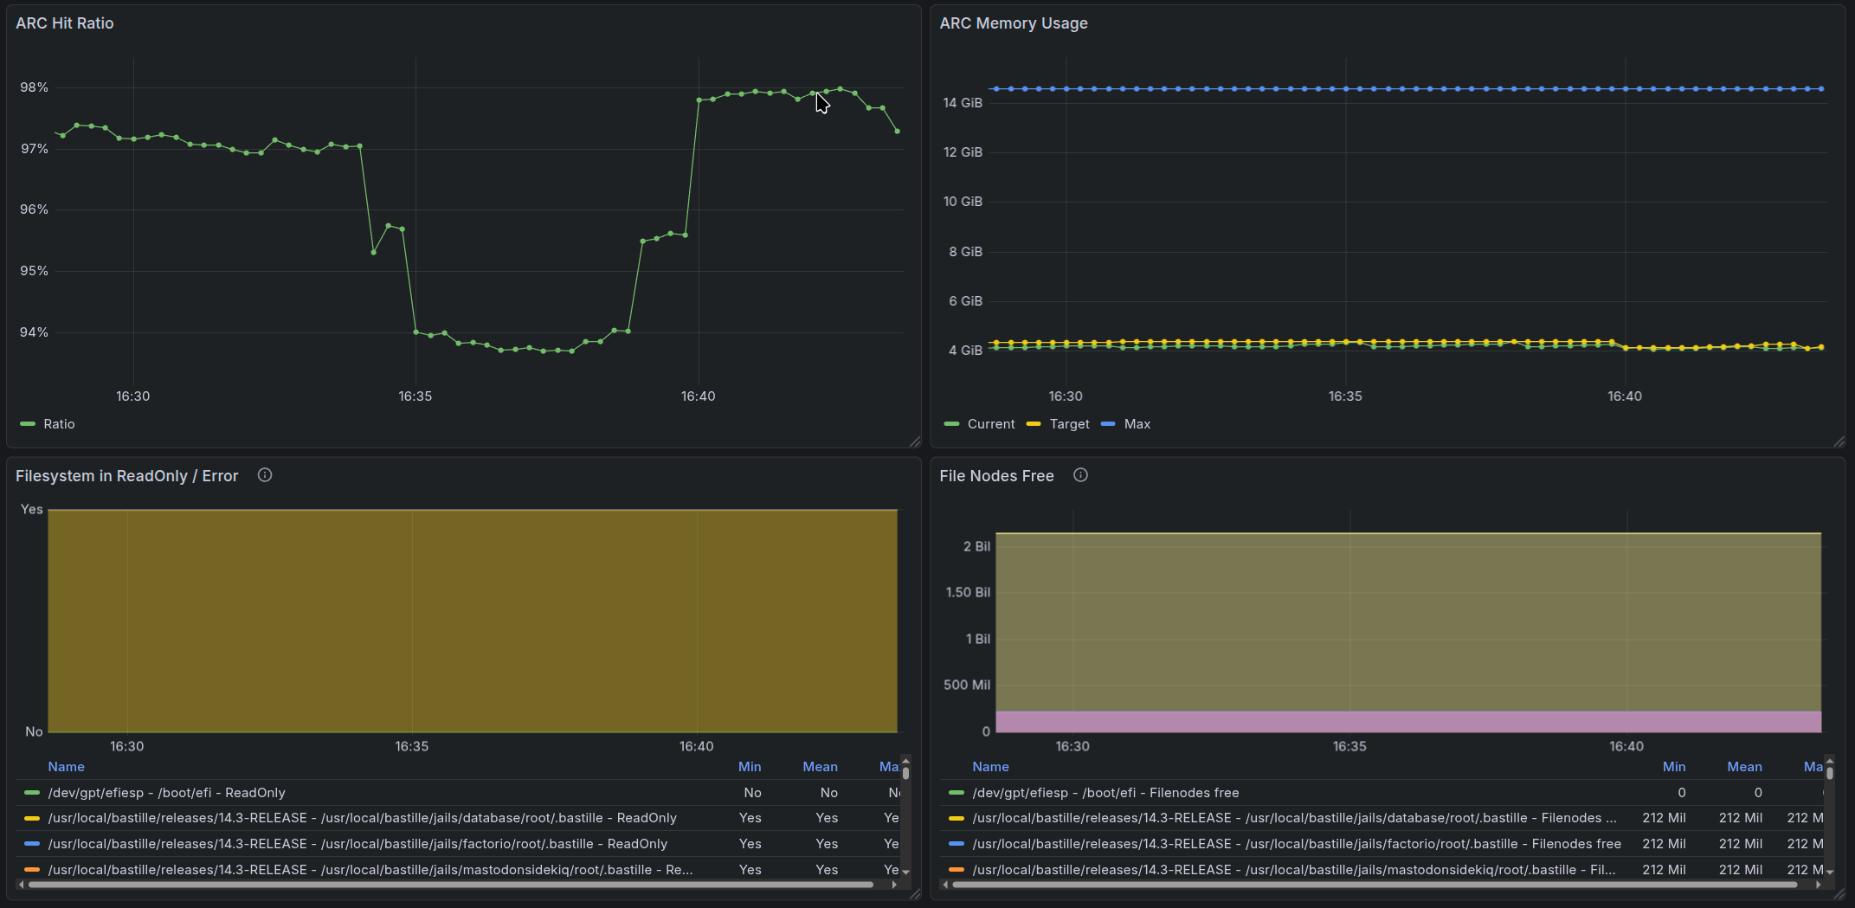Click scroll-right arrow in File Nodes Free legend
The width and height of the screenshot is (1855, 908).
[x=1818, y=885]
